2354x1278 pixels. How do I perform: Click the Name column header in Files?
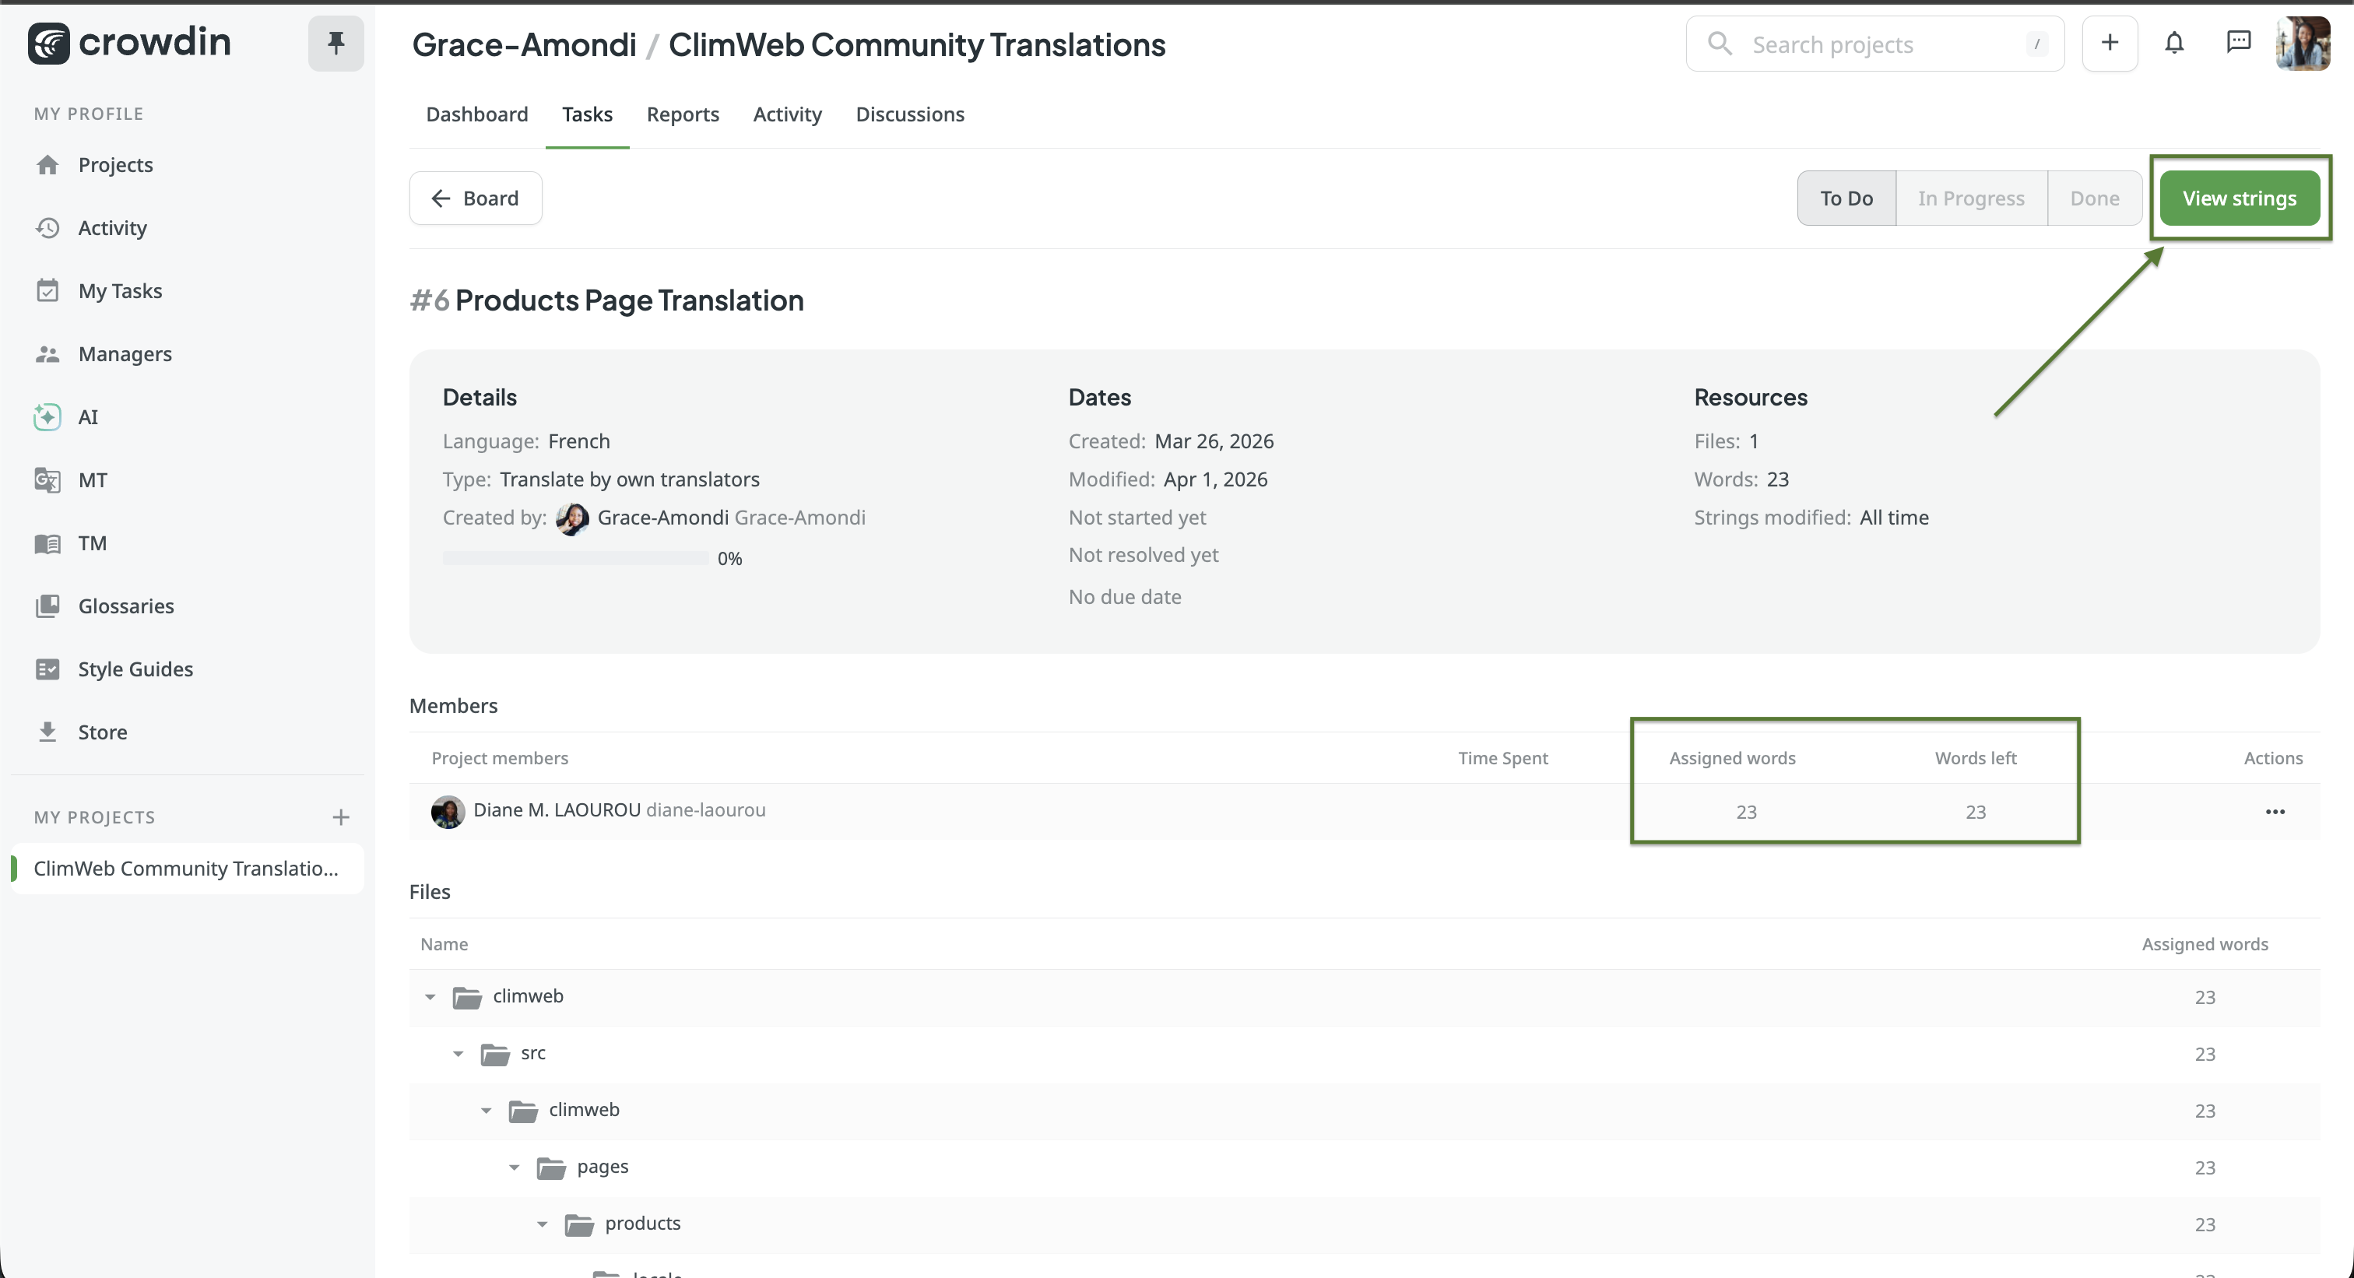(x=444, y=945)
